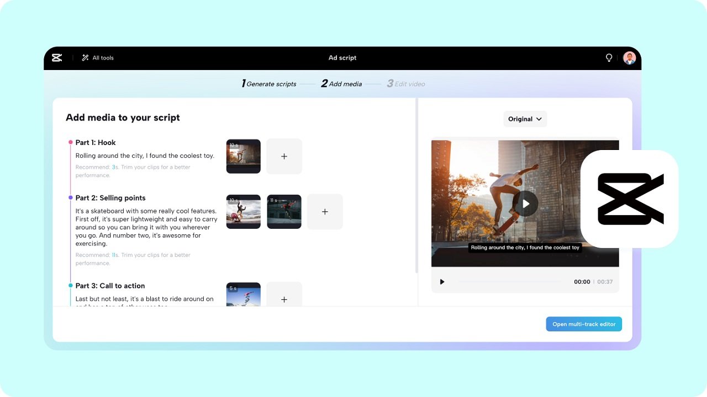The height and width of the screenshot is (397, 707).
Task: Click the Ad script title
Action: coord(342,57)
